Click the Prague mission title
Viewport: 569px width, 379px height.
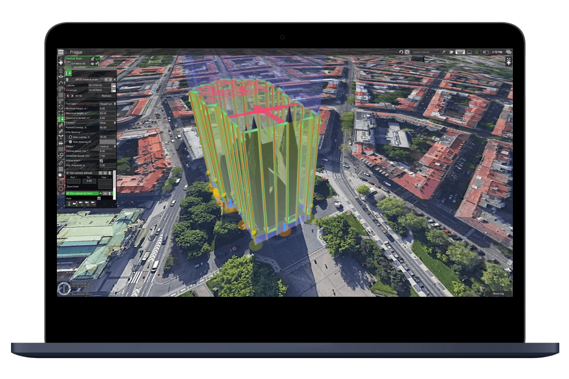pos(76,52)
